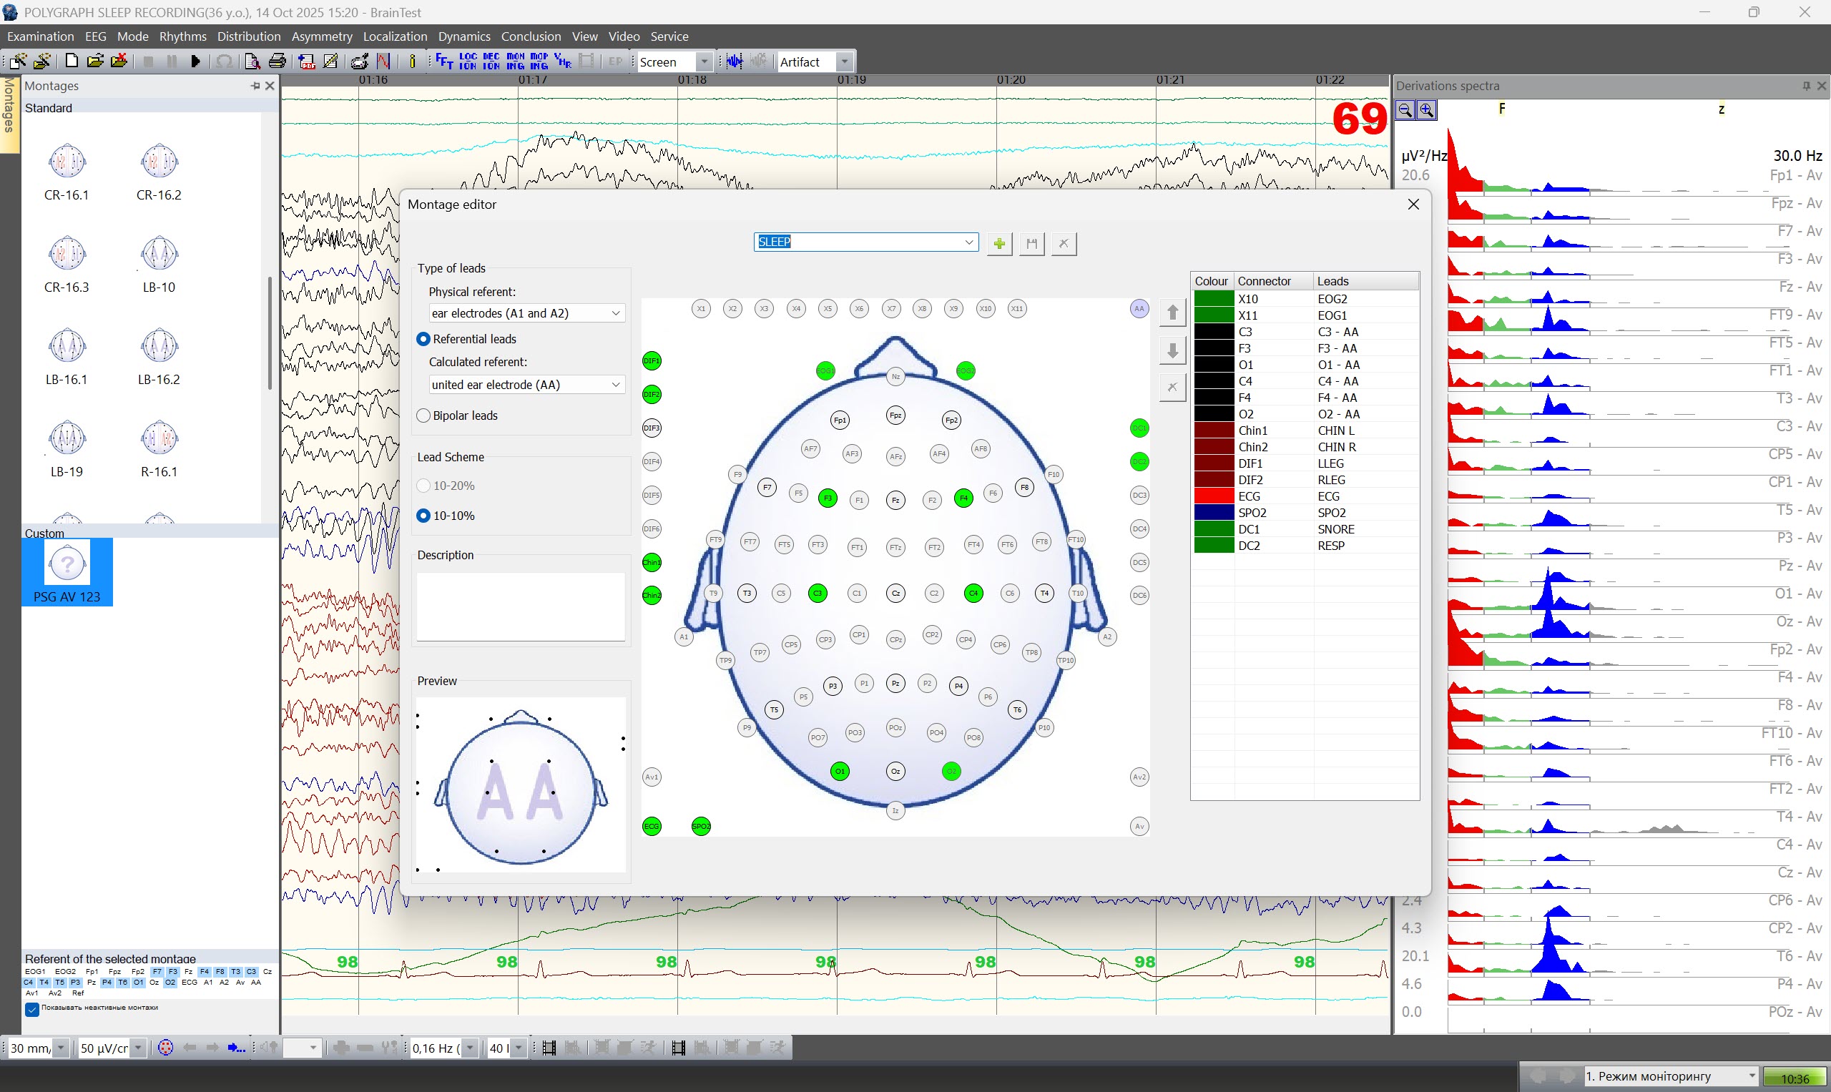Click the save montage floppy icon
This screenshot has width=1831, height=1092.
coord(1031,244)
